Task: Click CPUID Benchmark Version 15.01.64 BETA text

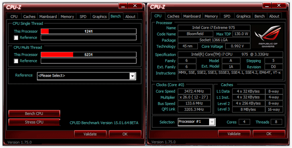Action: [104, 123]
